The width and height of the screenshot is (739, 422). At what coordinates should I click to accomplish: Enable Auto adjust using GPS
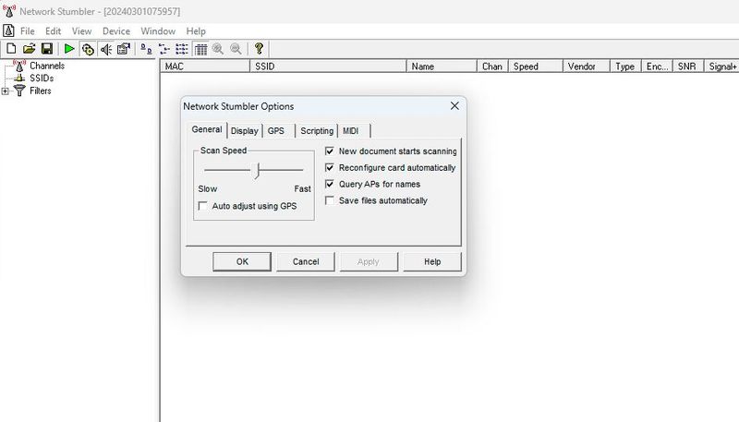point(202,206)
